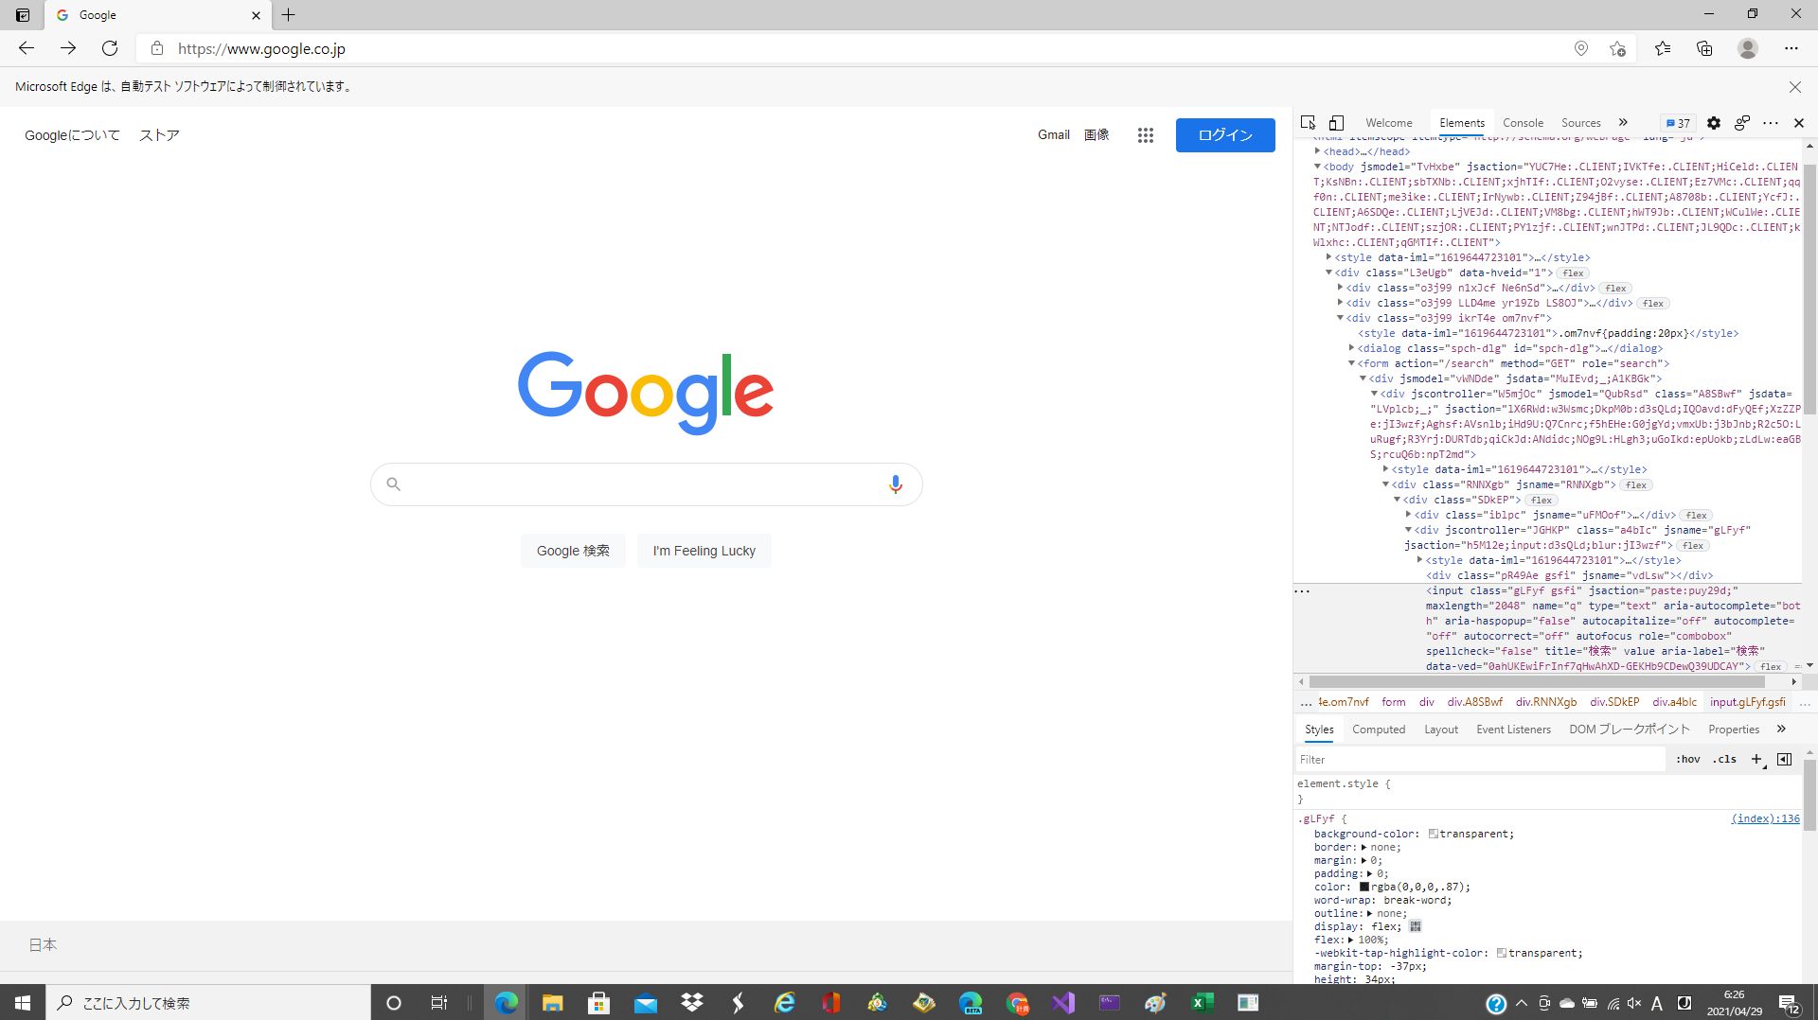Open a new browser tab

coord(289,15)
